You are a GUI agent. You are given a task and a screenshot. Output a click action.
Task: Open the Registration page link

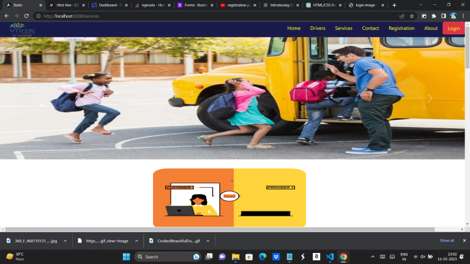(401, 28)
